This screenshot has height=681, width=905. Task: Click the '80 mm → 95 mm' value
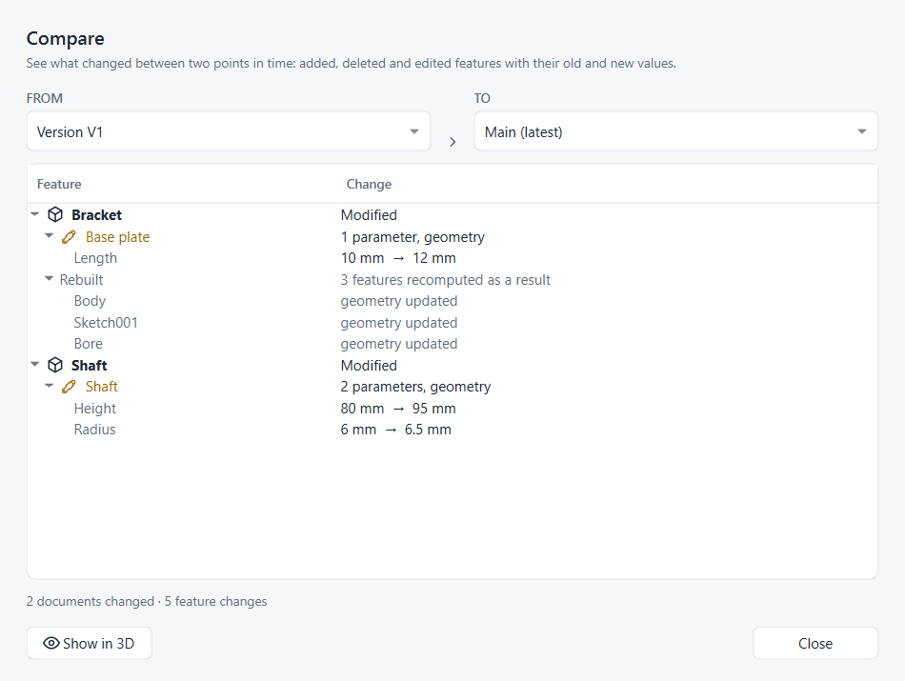398,409
